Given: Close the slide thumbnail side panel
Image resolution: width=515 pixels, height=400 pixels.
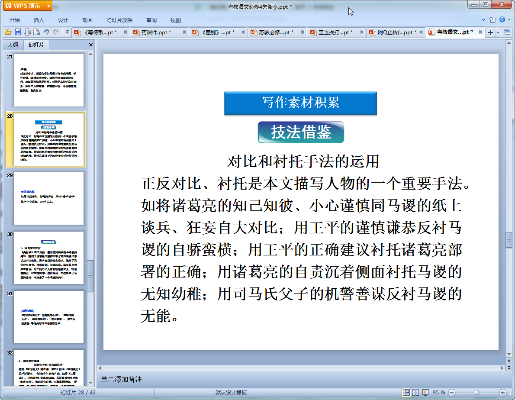Looking at the screenshot, I should pyautogui.click(x=90, y=45).
